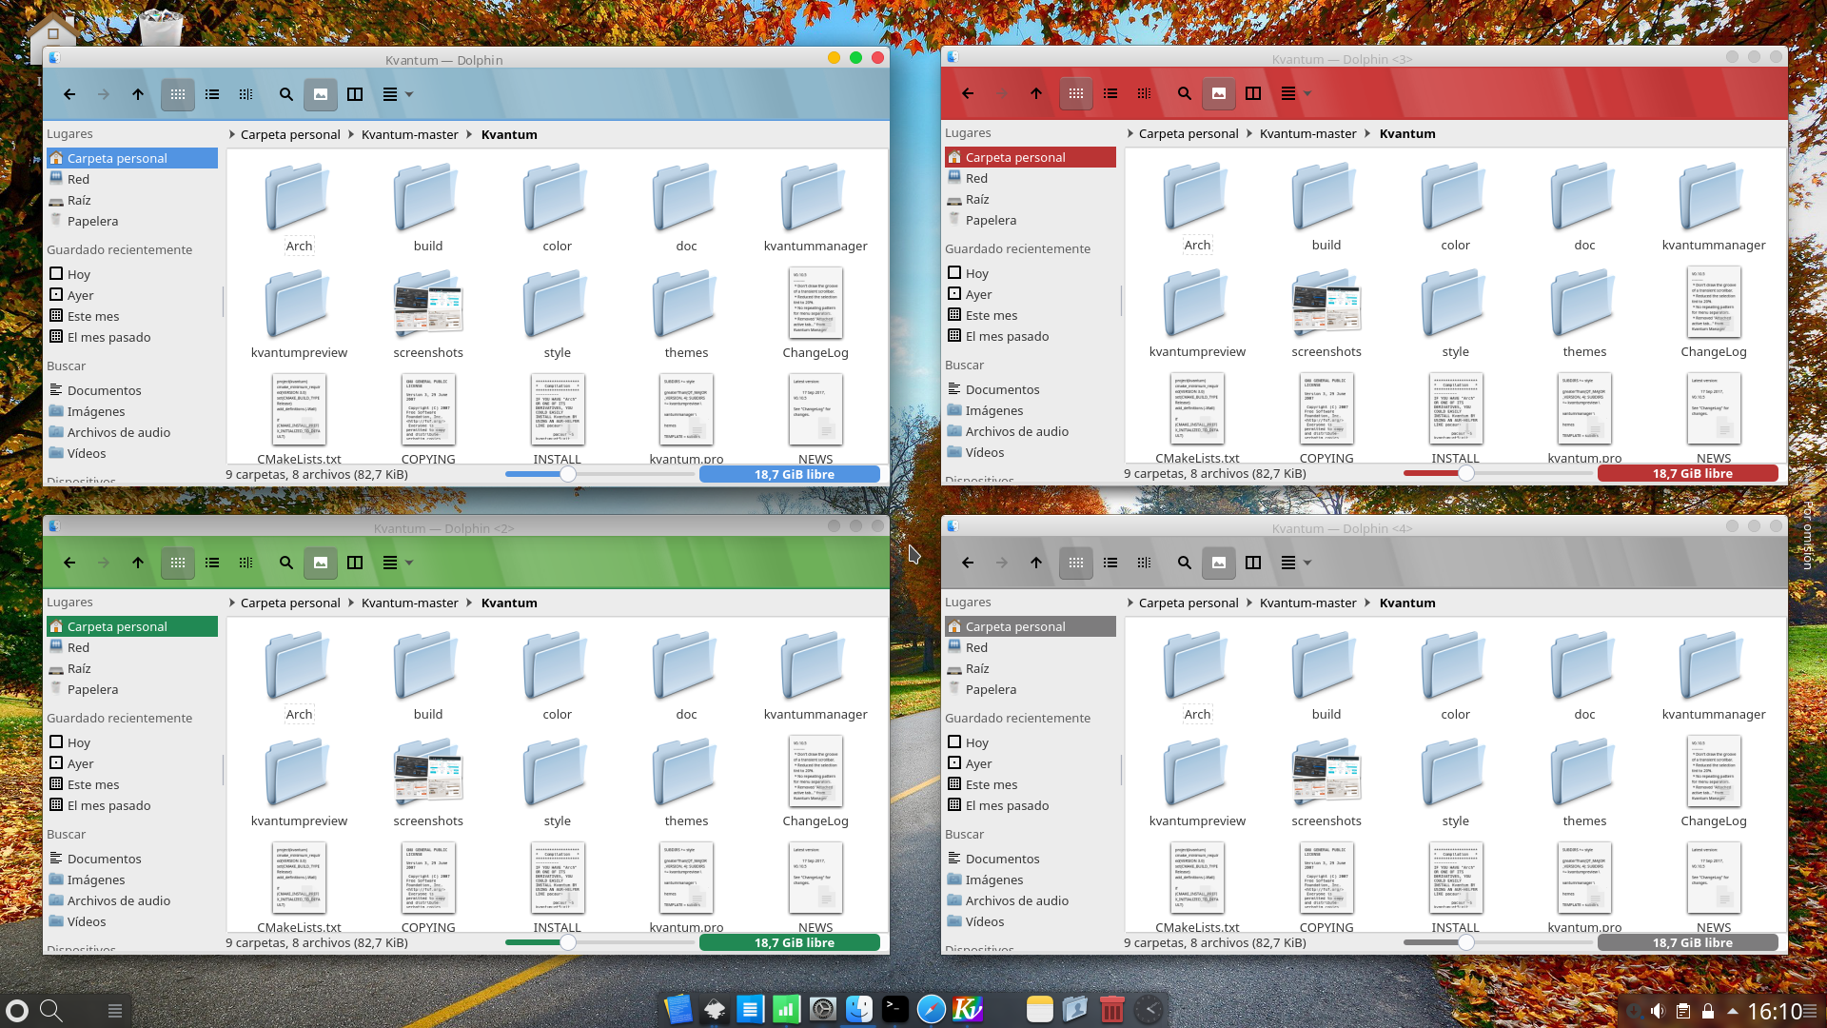
Task: Toggle previews in gray Dolphin <4> window
Action: 1219,563
